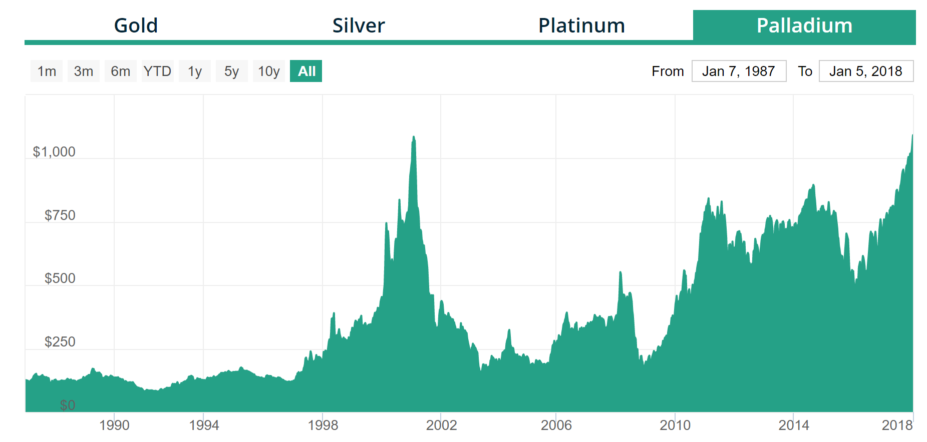Screen dimensions: 927x442
Task: Choose the 3m time range
Action: [x=84, y=71]
